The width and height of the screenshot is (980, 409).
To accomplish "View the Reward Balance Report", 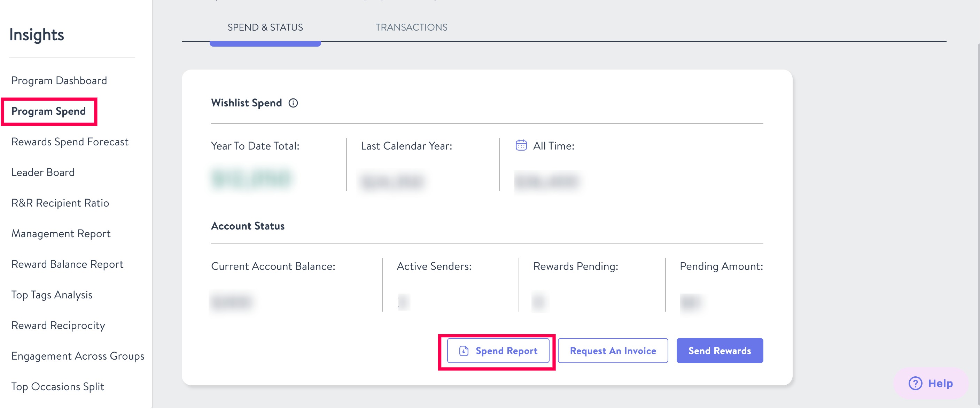I will coord(67,264).
